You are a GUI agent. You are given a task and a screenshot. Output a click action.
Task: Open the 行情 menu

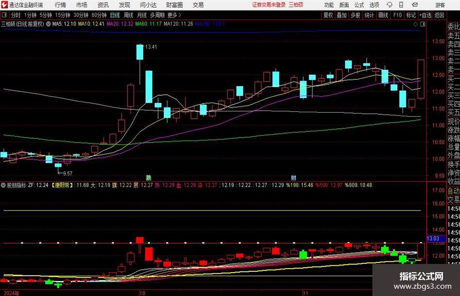pyautogui.click(x=60, y=5)
